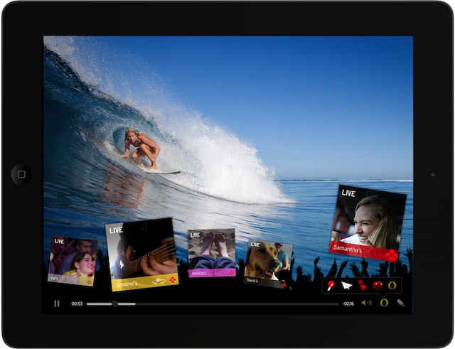Click the red dots icon on Val's card
The width and height of the screenshot is (455, 349).
point(89,281)
